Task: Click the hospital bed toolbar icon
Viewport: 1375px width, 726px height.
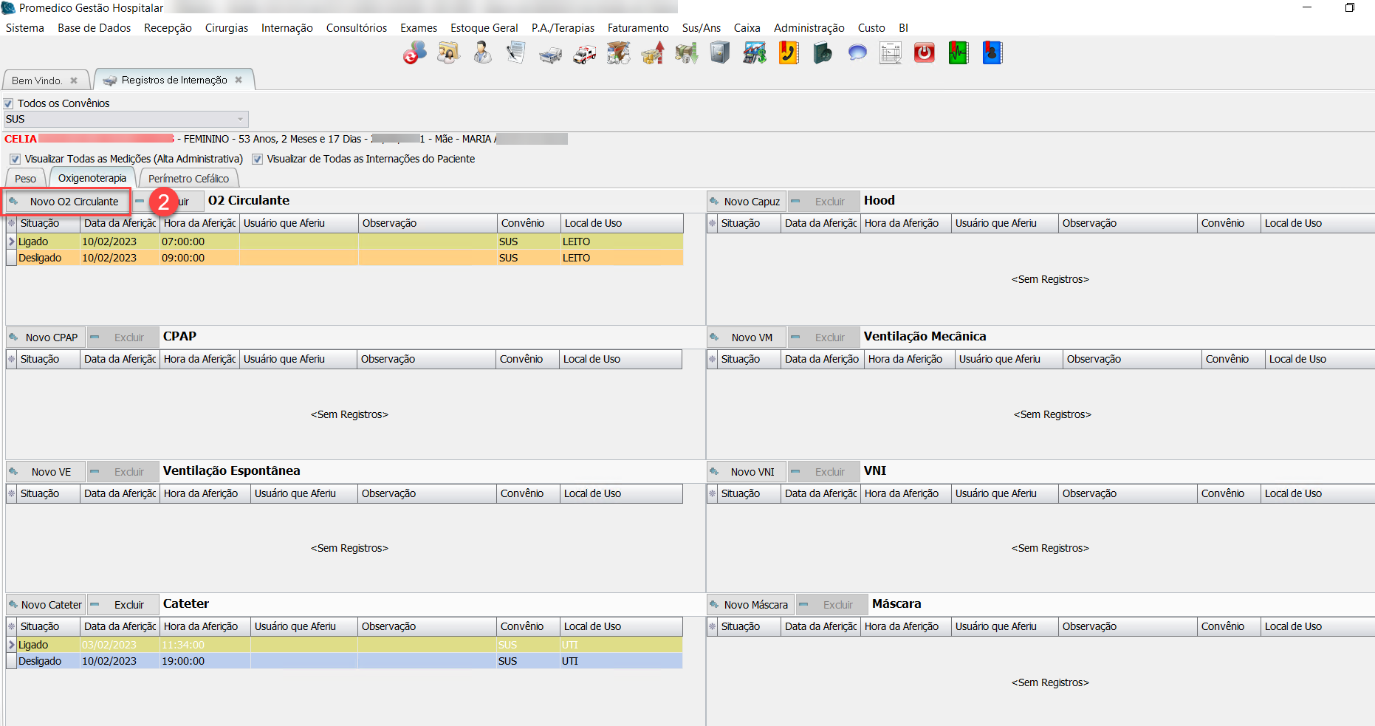Action: pyautogui.click(x=550, y=54)
